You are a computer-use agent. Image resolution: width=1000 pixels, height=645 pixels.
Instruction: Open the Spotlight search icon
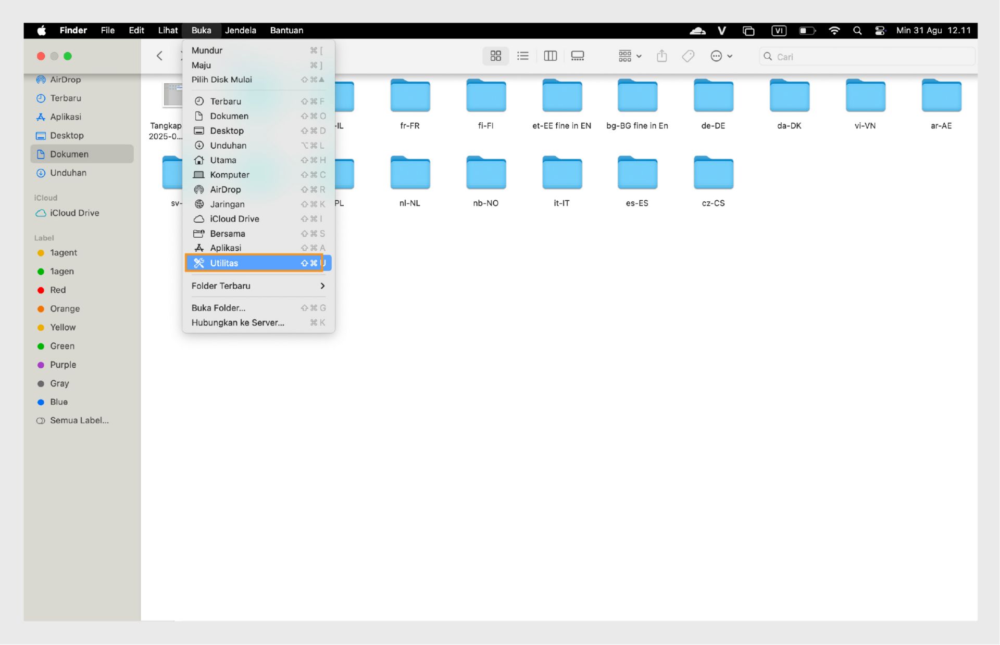857,31
